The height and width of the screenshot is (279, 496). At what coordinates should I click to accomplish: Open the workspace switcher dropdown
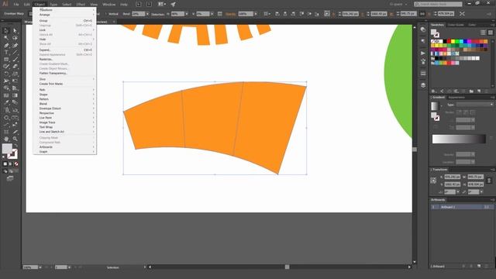tap(398, 5)
